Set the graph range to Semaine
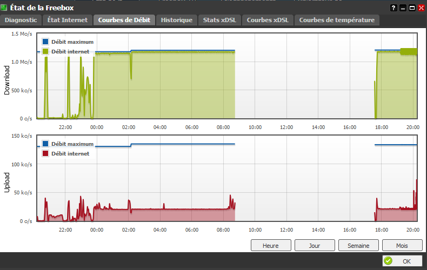Image resolution: width=427 pixels, height=270 pixels. point(358,245)
